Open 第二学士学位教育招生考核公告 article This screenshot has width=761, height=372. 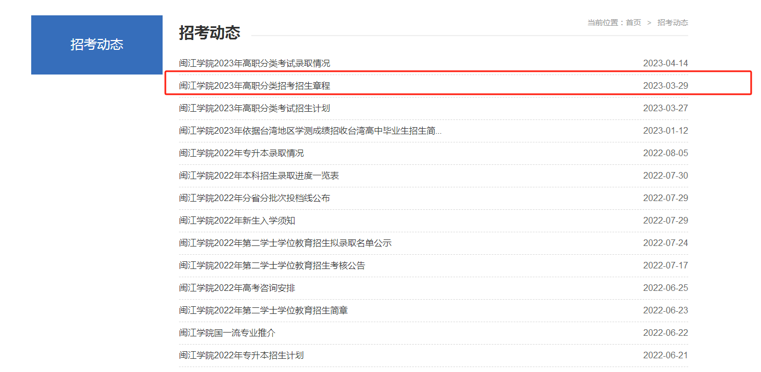(272, 266)
